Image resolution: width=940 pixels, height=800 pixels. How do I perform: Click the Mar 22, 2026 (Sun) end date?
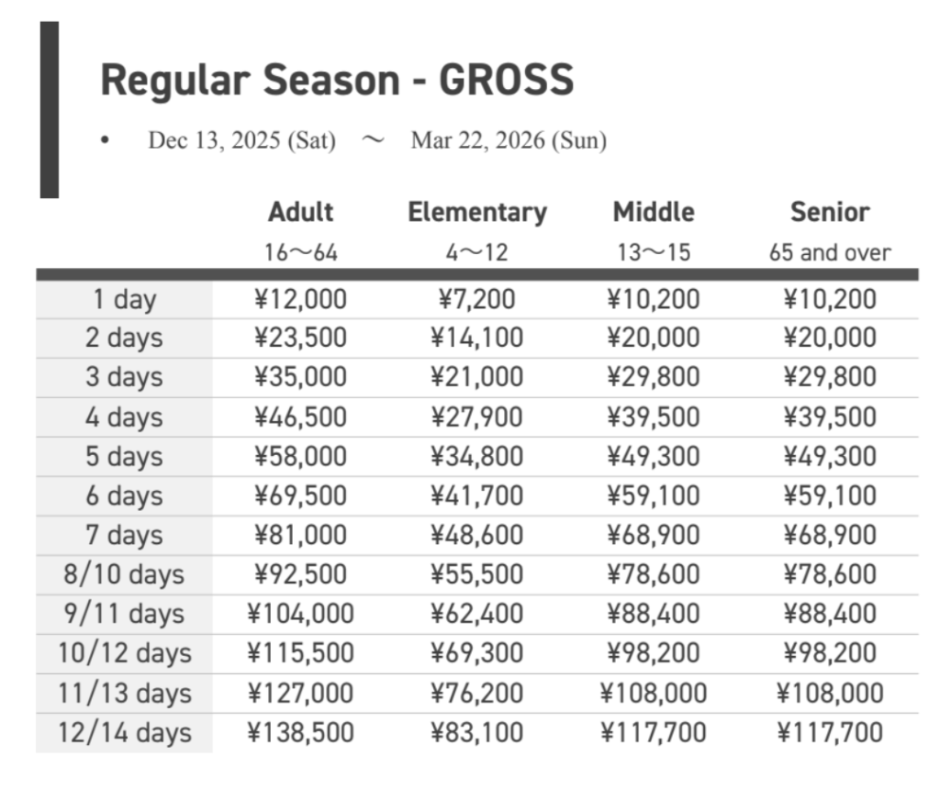coord(509,140)
